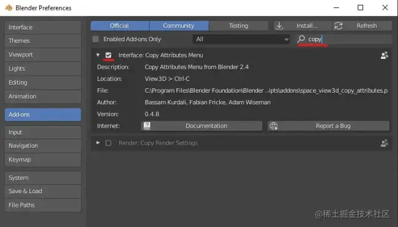
Task: Click the Interface: Copy Attributes Menu title
Action: point(161,55)
